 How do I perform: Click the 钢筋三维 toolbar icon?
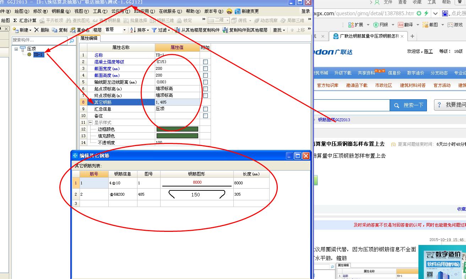[x=153, y=21]
